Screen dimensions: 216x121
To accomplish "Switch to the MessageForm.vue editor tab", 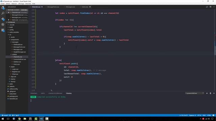I will click(53, 7).
